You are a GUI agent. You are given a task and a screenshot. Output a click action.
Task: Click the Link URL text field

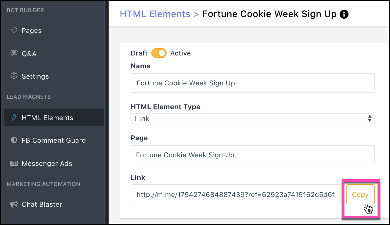[x=235, y=194]
